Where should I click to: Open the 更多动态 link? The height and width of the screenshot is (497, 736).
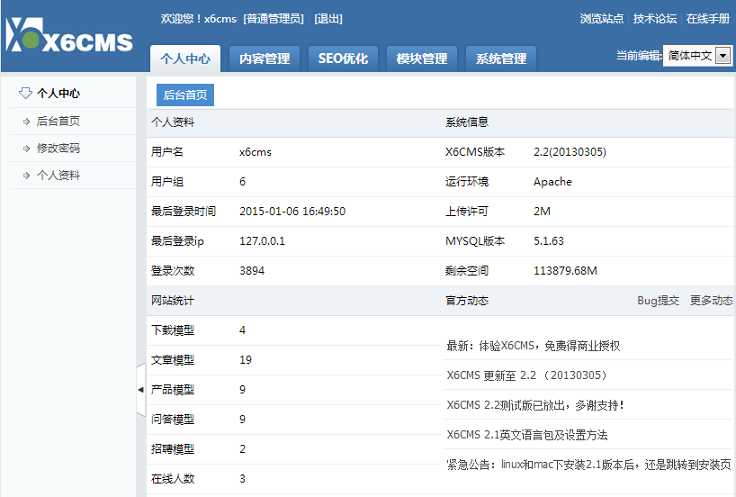[711, 301]
